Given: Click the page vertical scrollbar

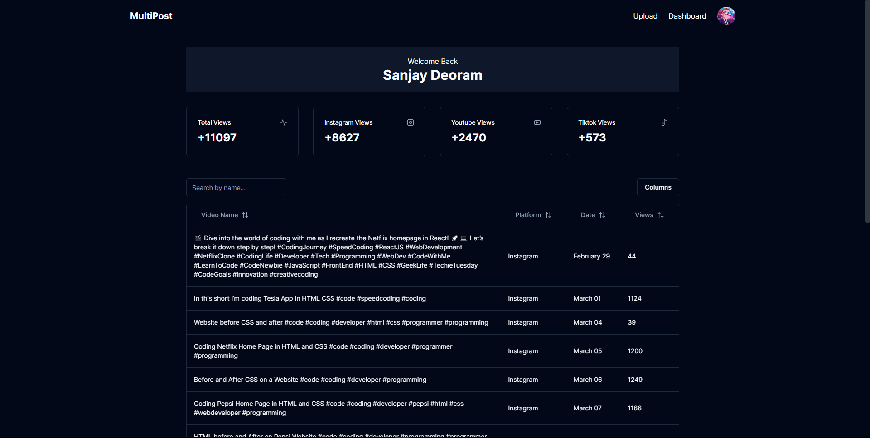Looking at the screenshot, I should 867,111.
